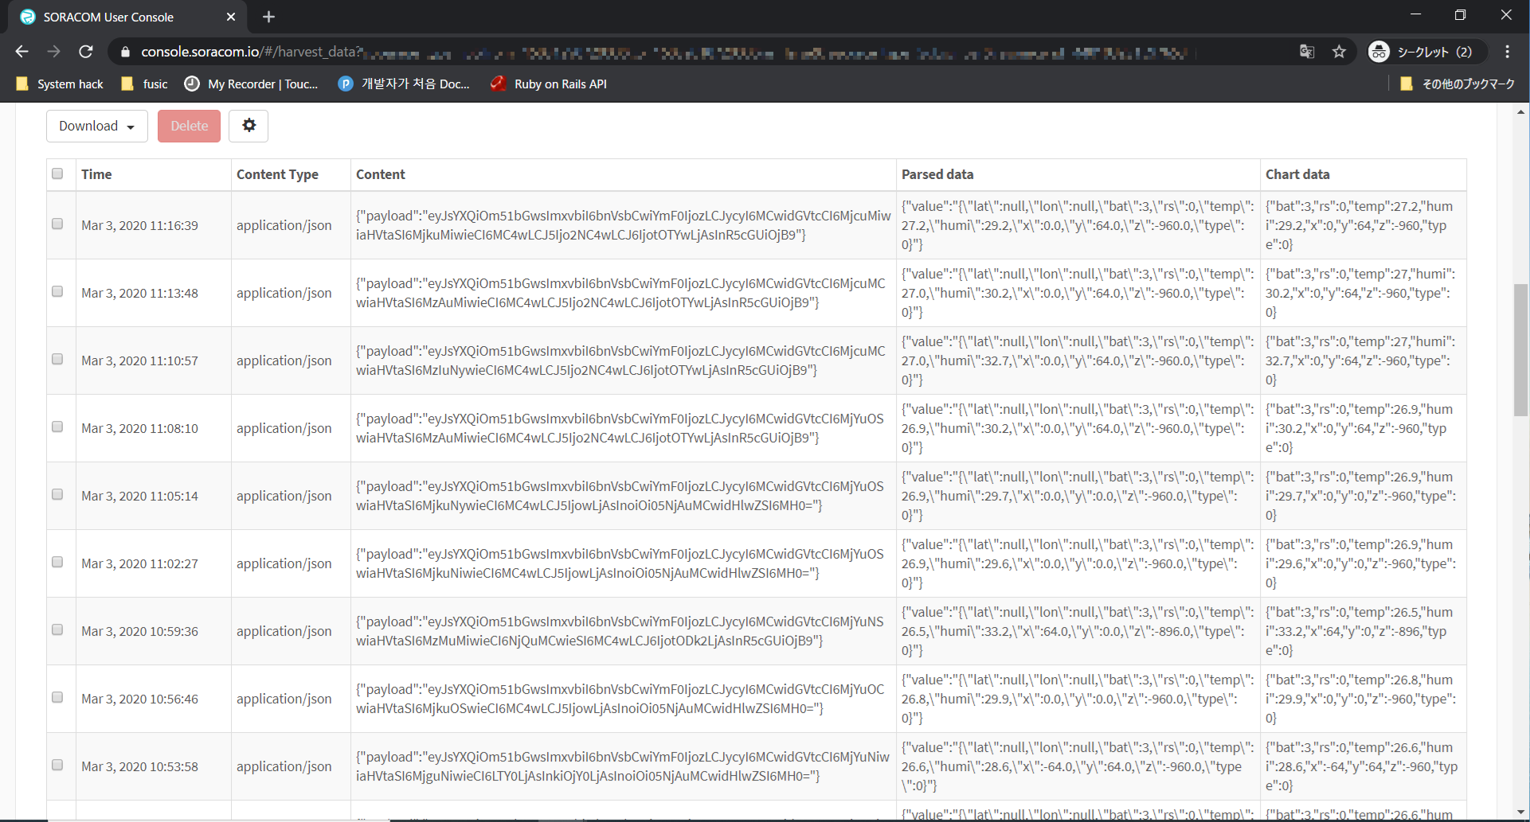Select the checkbox for the 11:05:14 entry

pos(57,495)
